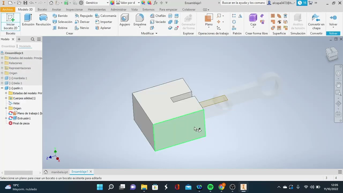The width and height of the screenshot is (343, 193).
Task: Click the search help input field
Action: tap(243, 3)
